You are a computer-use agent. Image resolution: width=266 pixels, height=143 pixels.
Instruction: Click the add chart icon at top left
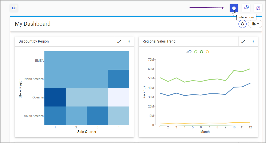tap(14, 8)
